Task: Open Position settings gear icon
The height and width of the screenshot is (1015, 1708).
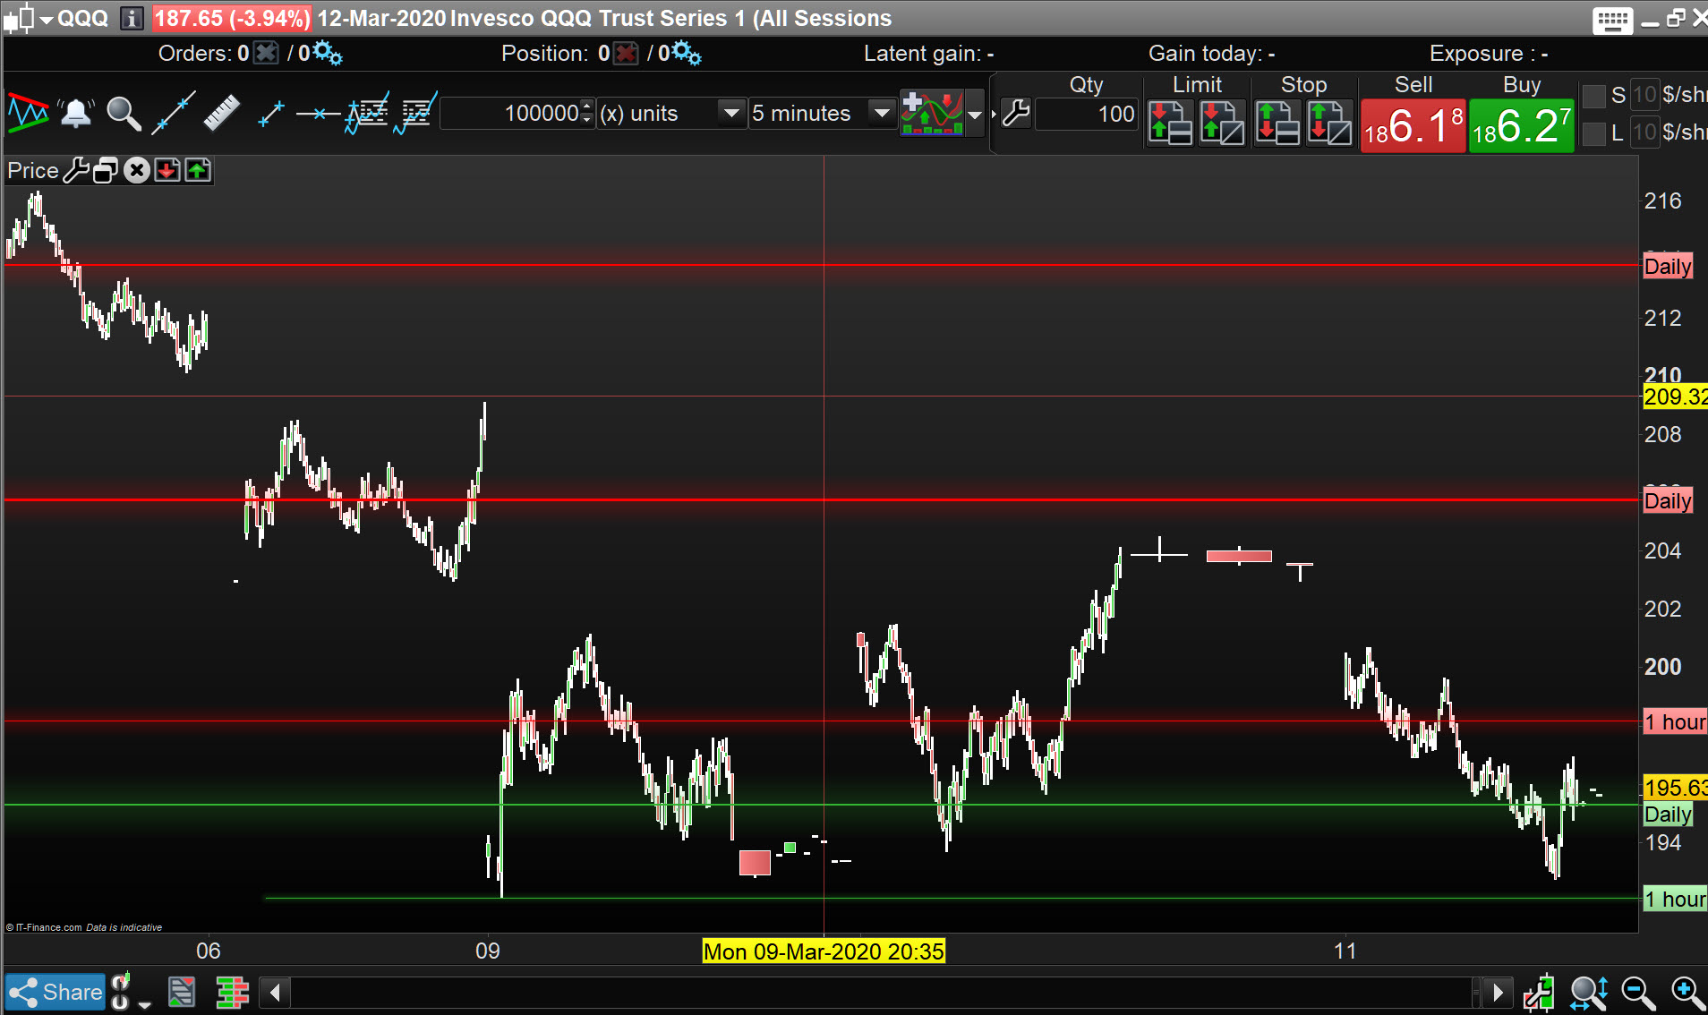Action: (687, 54)
